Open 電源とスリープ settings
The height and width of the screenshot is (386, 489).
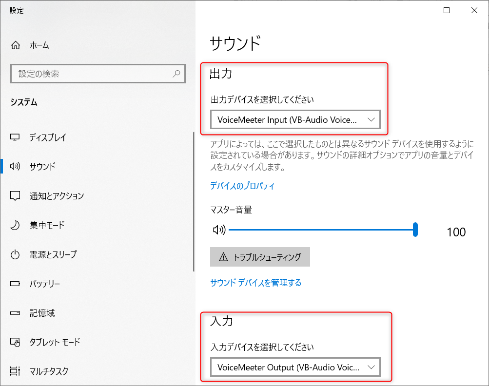pos(53,254)
